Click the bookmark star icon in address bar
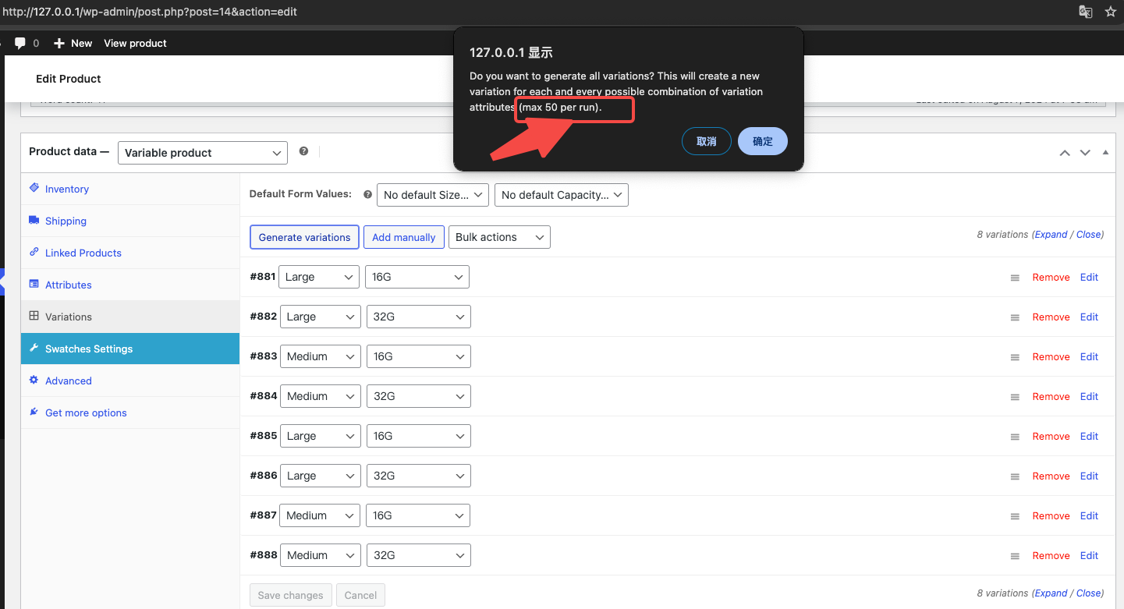 coord(1111,12)
